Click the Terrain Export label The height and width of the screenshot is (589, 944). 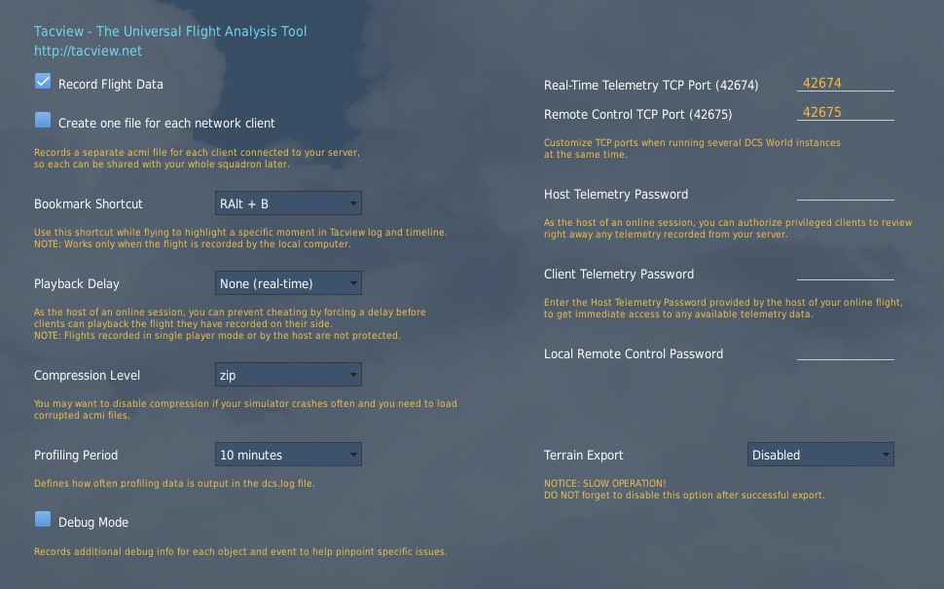tap(583, 456)
